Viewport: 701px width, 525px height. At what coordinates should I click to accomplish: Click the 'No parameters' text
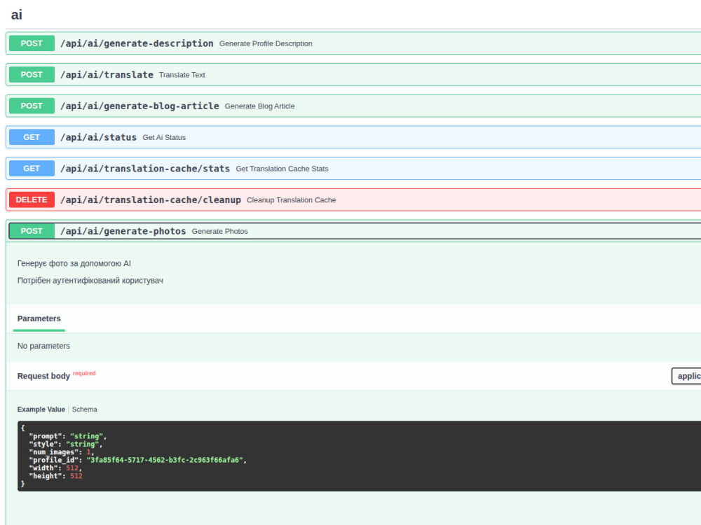point(43,346)
